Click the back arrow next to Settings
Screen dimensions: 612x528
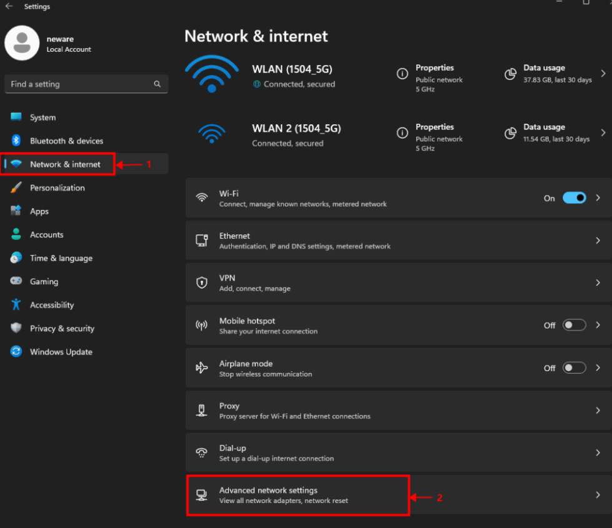9,6
